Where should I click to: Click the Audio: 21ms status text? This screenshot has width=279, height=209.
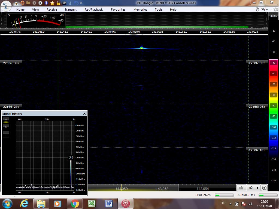pos(246,195)
